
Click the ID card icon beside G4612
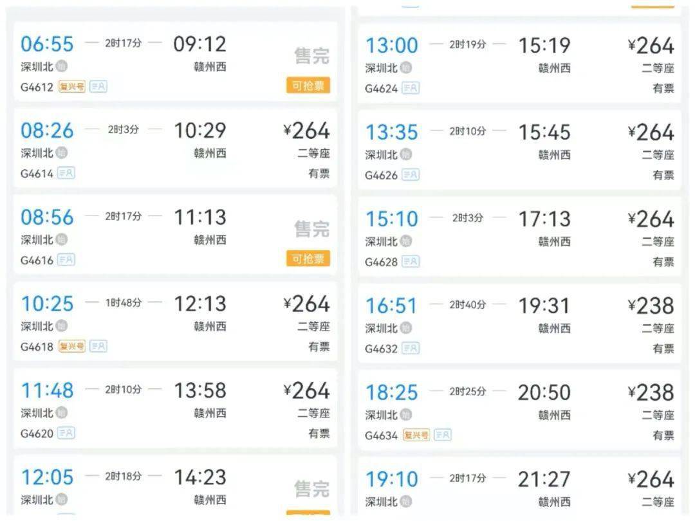[98, 86]
